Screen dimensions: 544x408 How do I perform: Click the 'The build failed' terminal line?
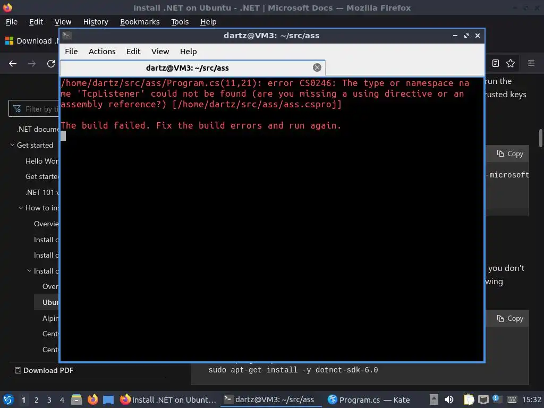point(201,125)
